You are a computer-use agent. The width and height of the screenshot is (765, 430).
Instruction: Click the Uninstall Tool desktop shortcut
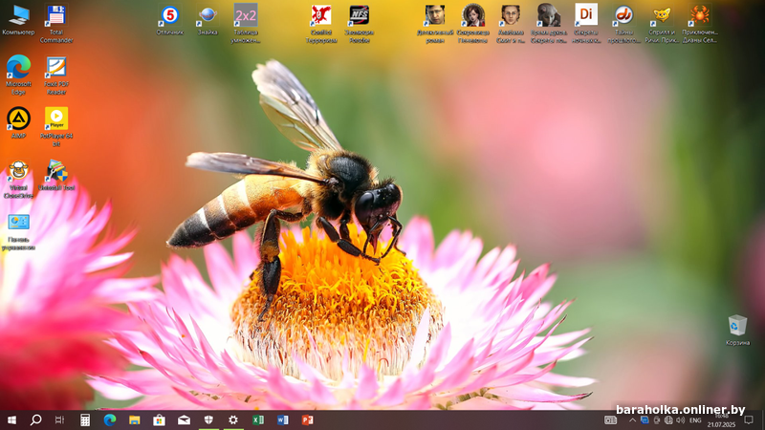(x=56, y=172)
